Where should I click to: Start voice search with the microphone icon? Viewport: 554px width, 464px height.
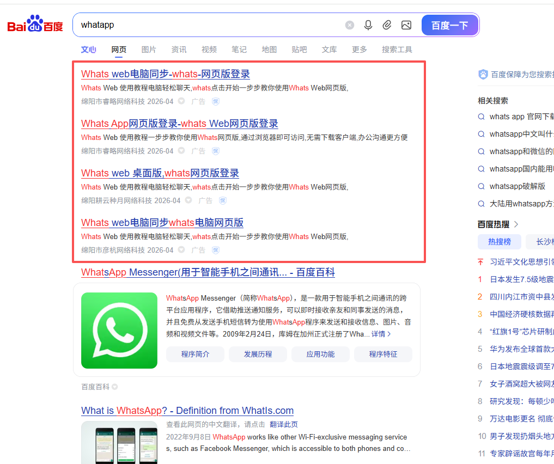tap(368, 25)
